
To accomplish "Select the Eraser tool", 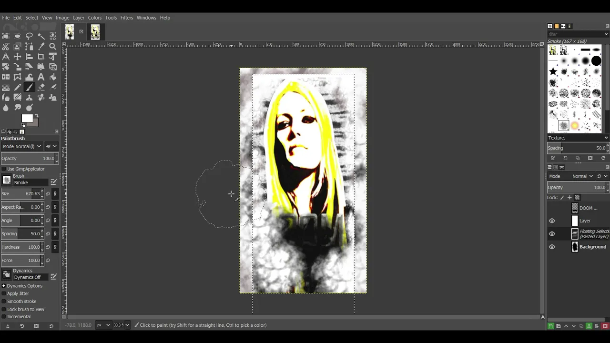I will pos(41,87).
